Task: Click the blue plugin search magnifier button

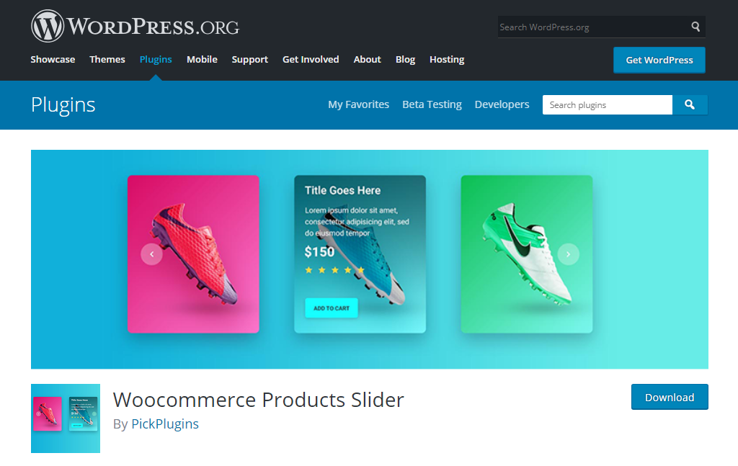Action: click(x=690, y=105)
